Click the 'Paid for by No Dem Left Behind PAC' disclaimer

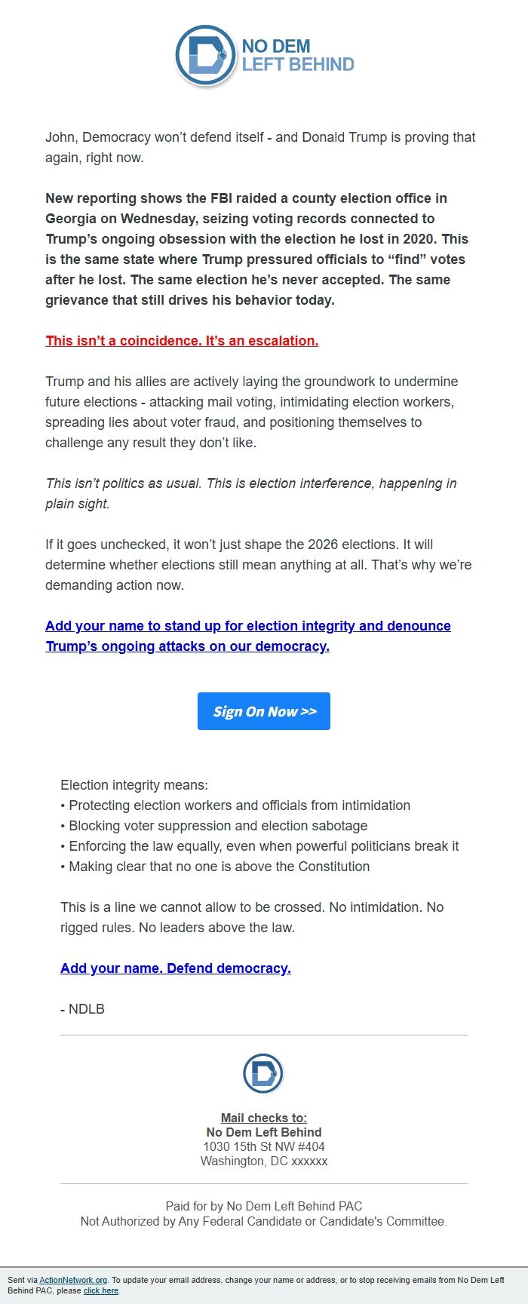(263, 1205)
